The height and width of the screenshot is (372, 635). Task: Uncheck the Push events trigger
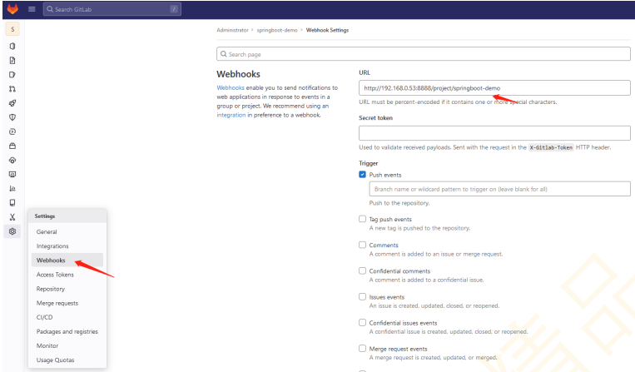click(363, 175)
